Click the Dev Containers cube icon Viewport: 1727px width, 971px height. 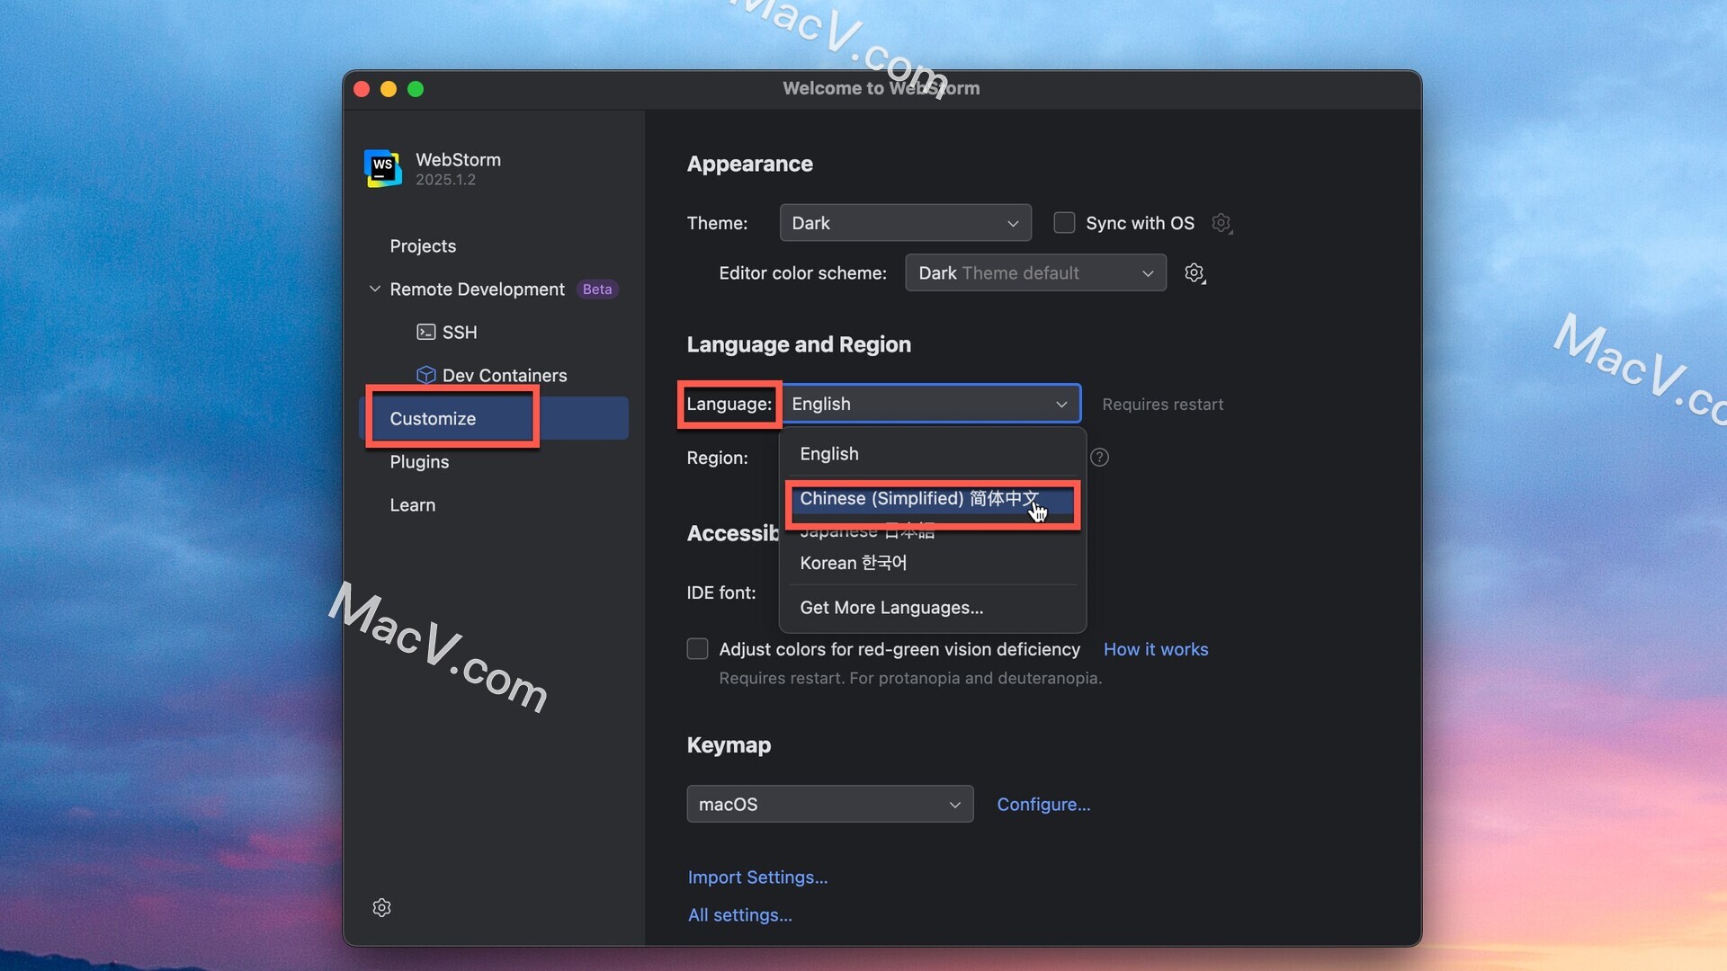pyautogui.click(x=425, y=375)
